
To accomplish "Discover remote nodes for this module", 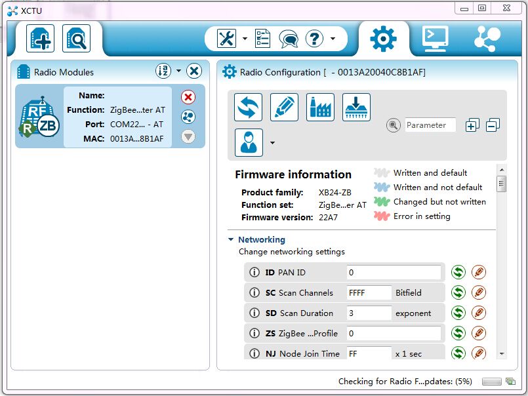I will coord(188,117).
